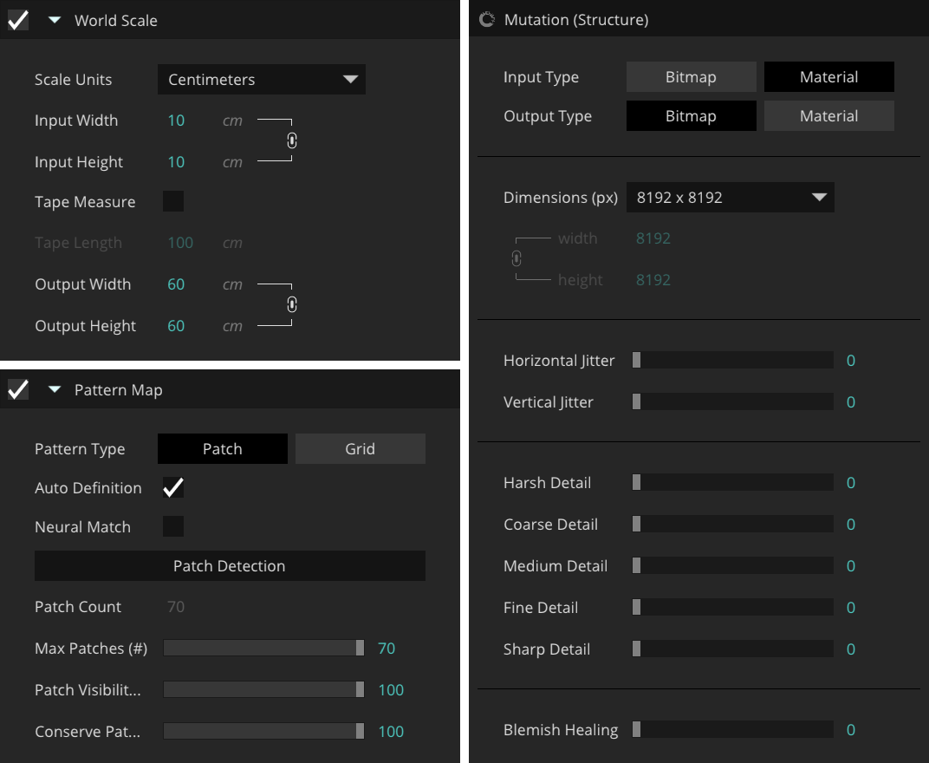The width and height of the screenshot is (929, 763).
Task: Click the Input Height value field
Action: [x=176, y=162]
